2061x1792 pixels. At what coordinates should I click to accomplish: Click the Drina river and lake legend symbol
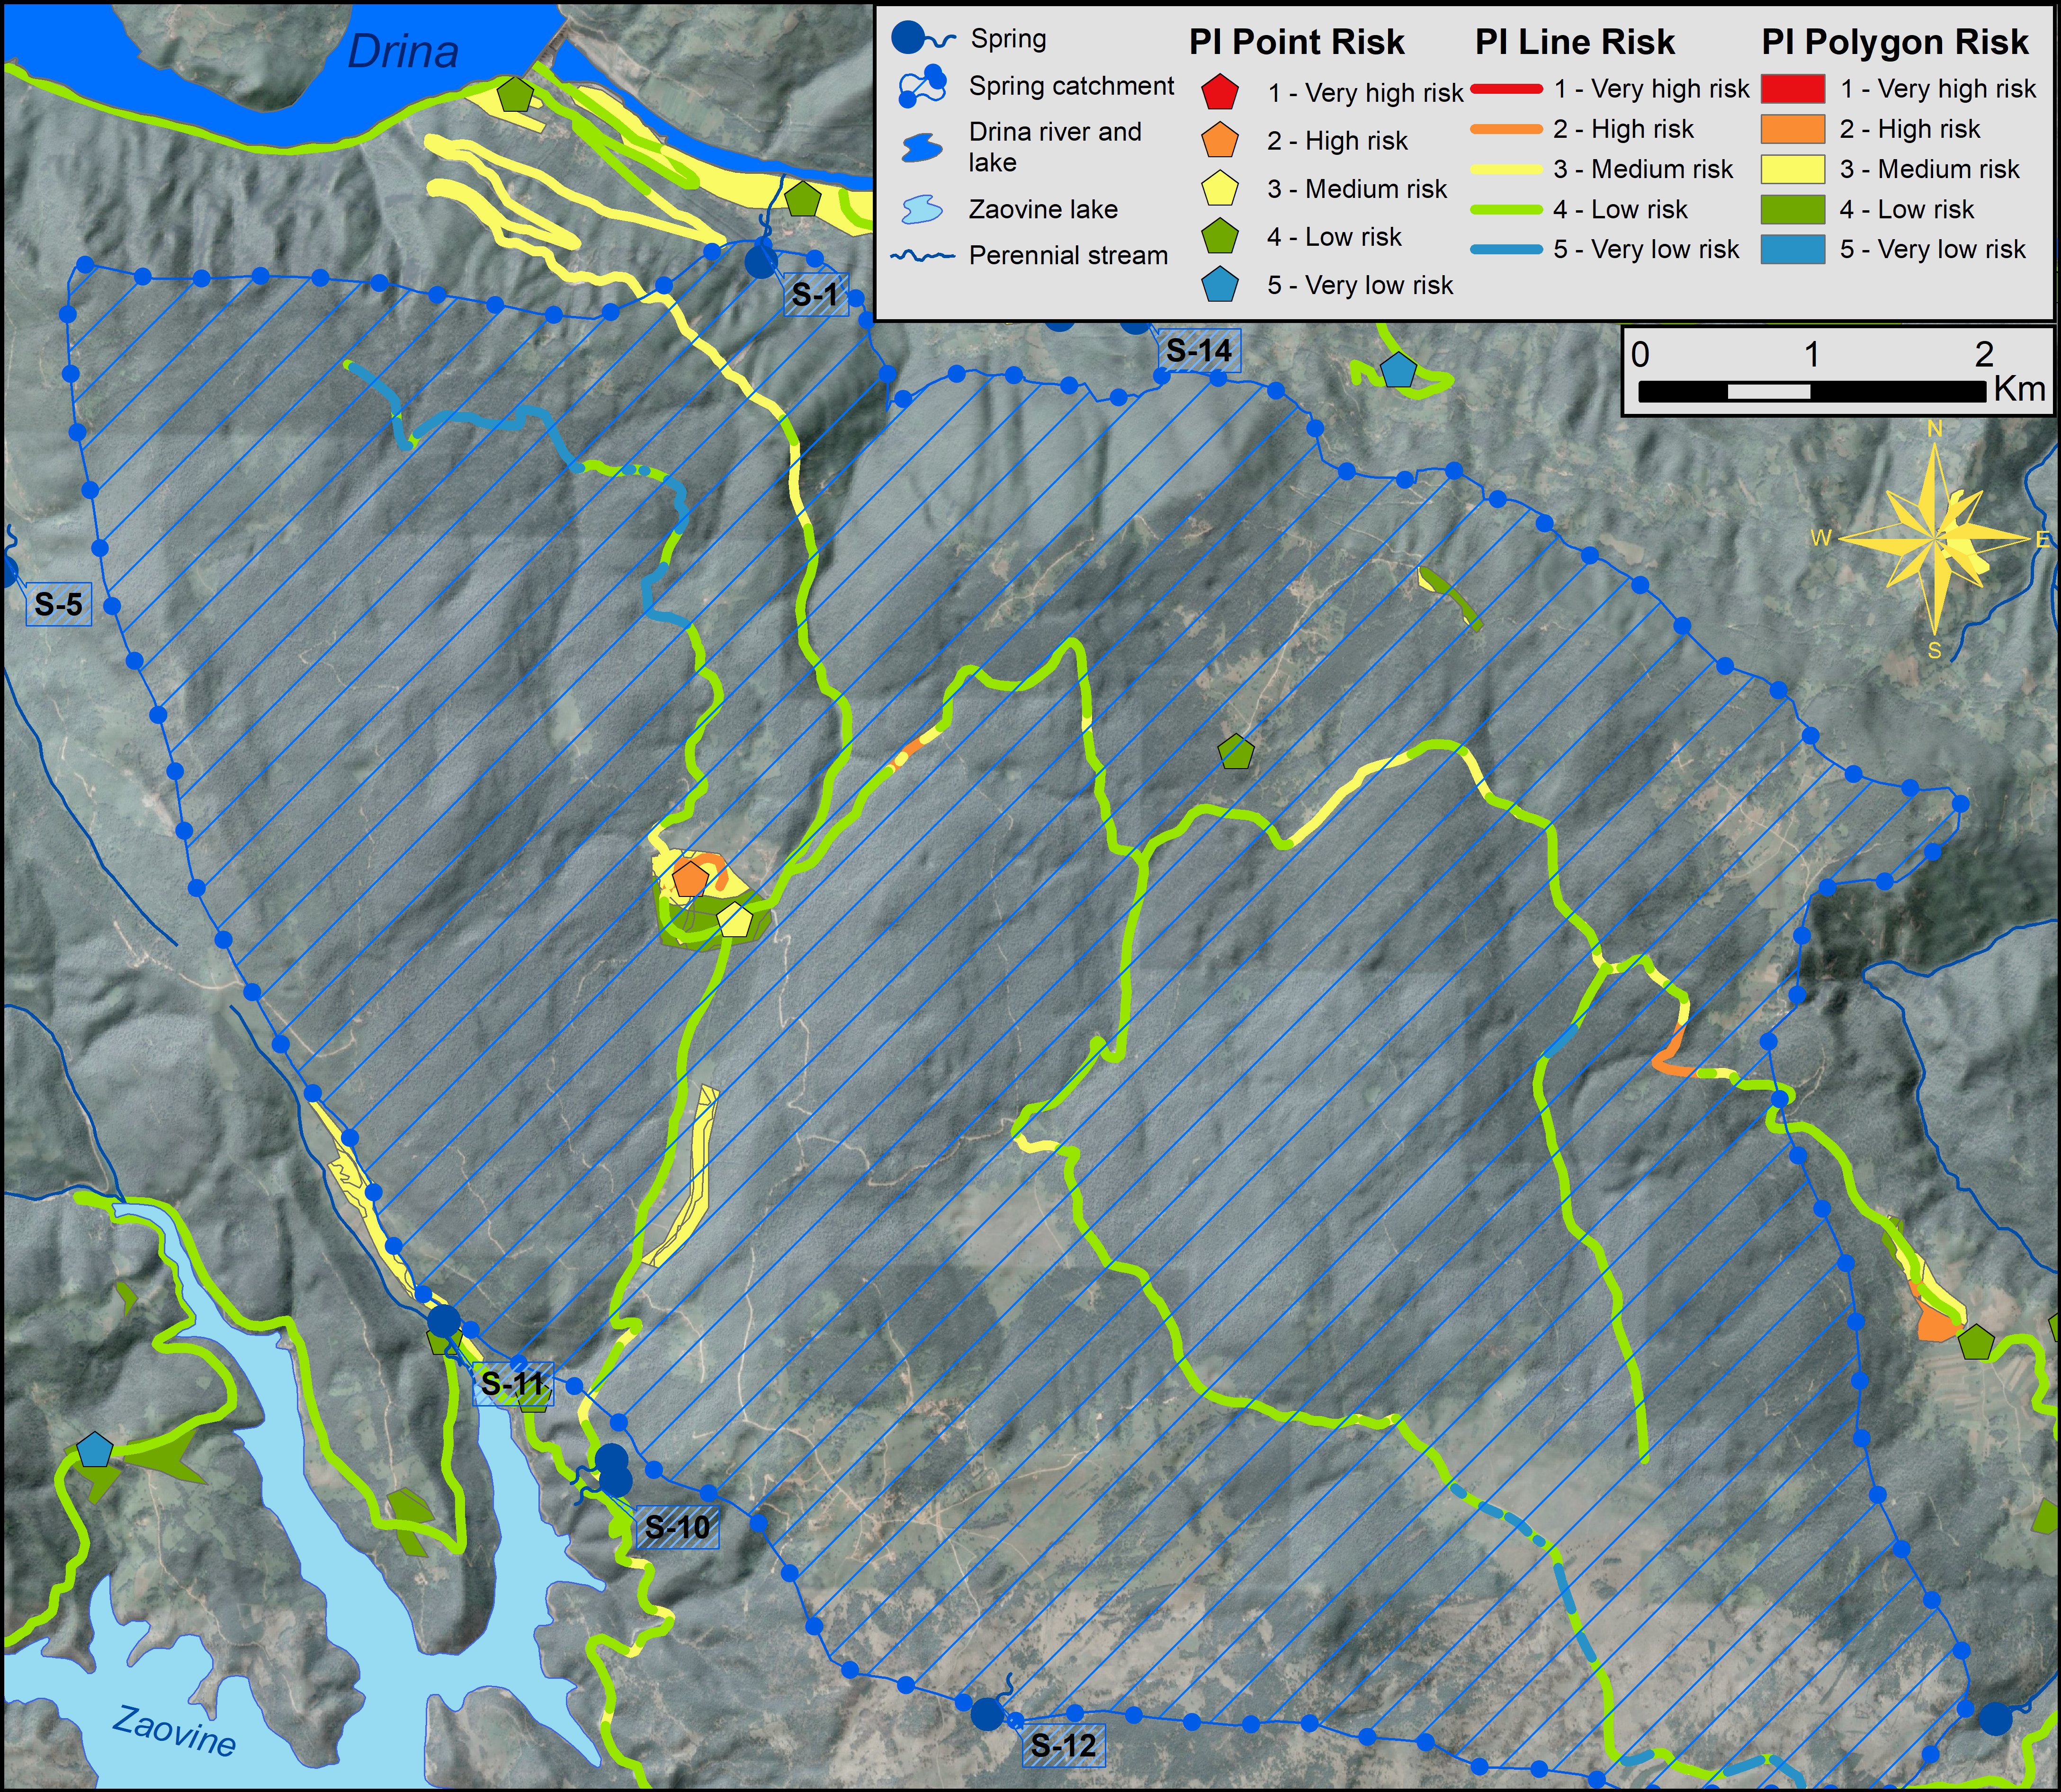click(x=921, y=148)
